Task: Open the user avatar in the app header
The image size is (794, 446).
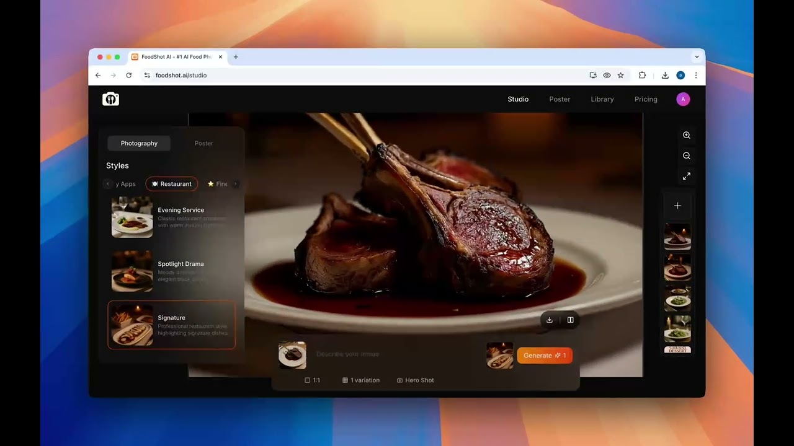Action: (683, 99)
